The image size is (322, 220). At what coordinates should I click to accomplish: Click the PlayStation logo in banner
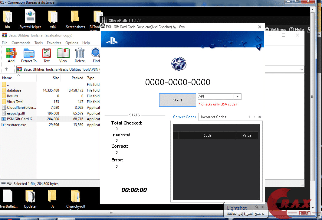[112, 40]
